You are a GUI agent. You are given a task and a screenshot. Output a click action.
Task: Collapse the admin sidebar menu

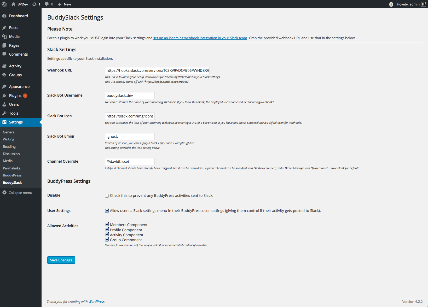pyautogui.click(x=17, y=193)
